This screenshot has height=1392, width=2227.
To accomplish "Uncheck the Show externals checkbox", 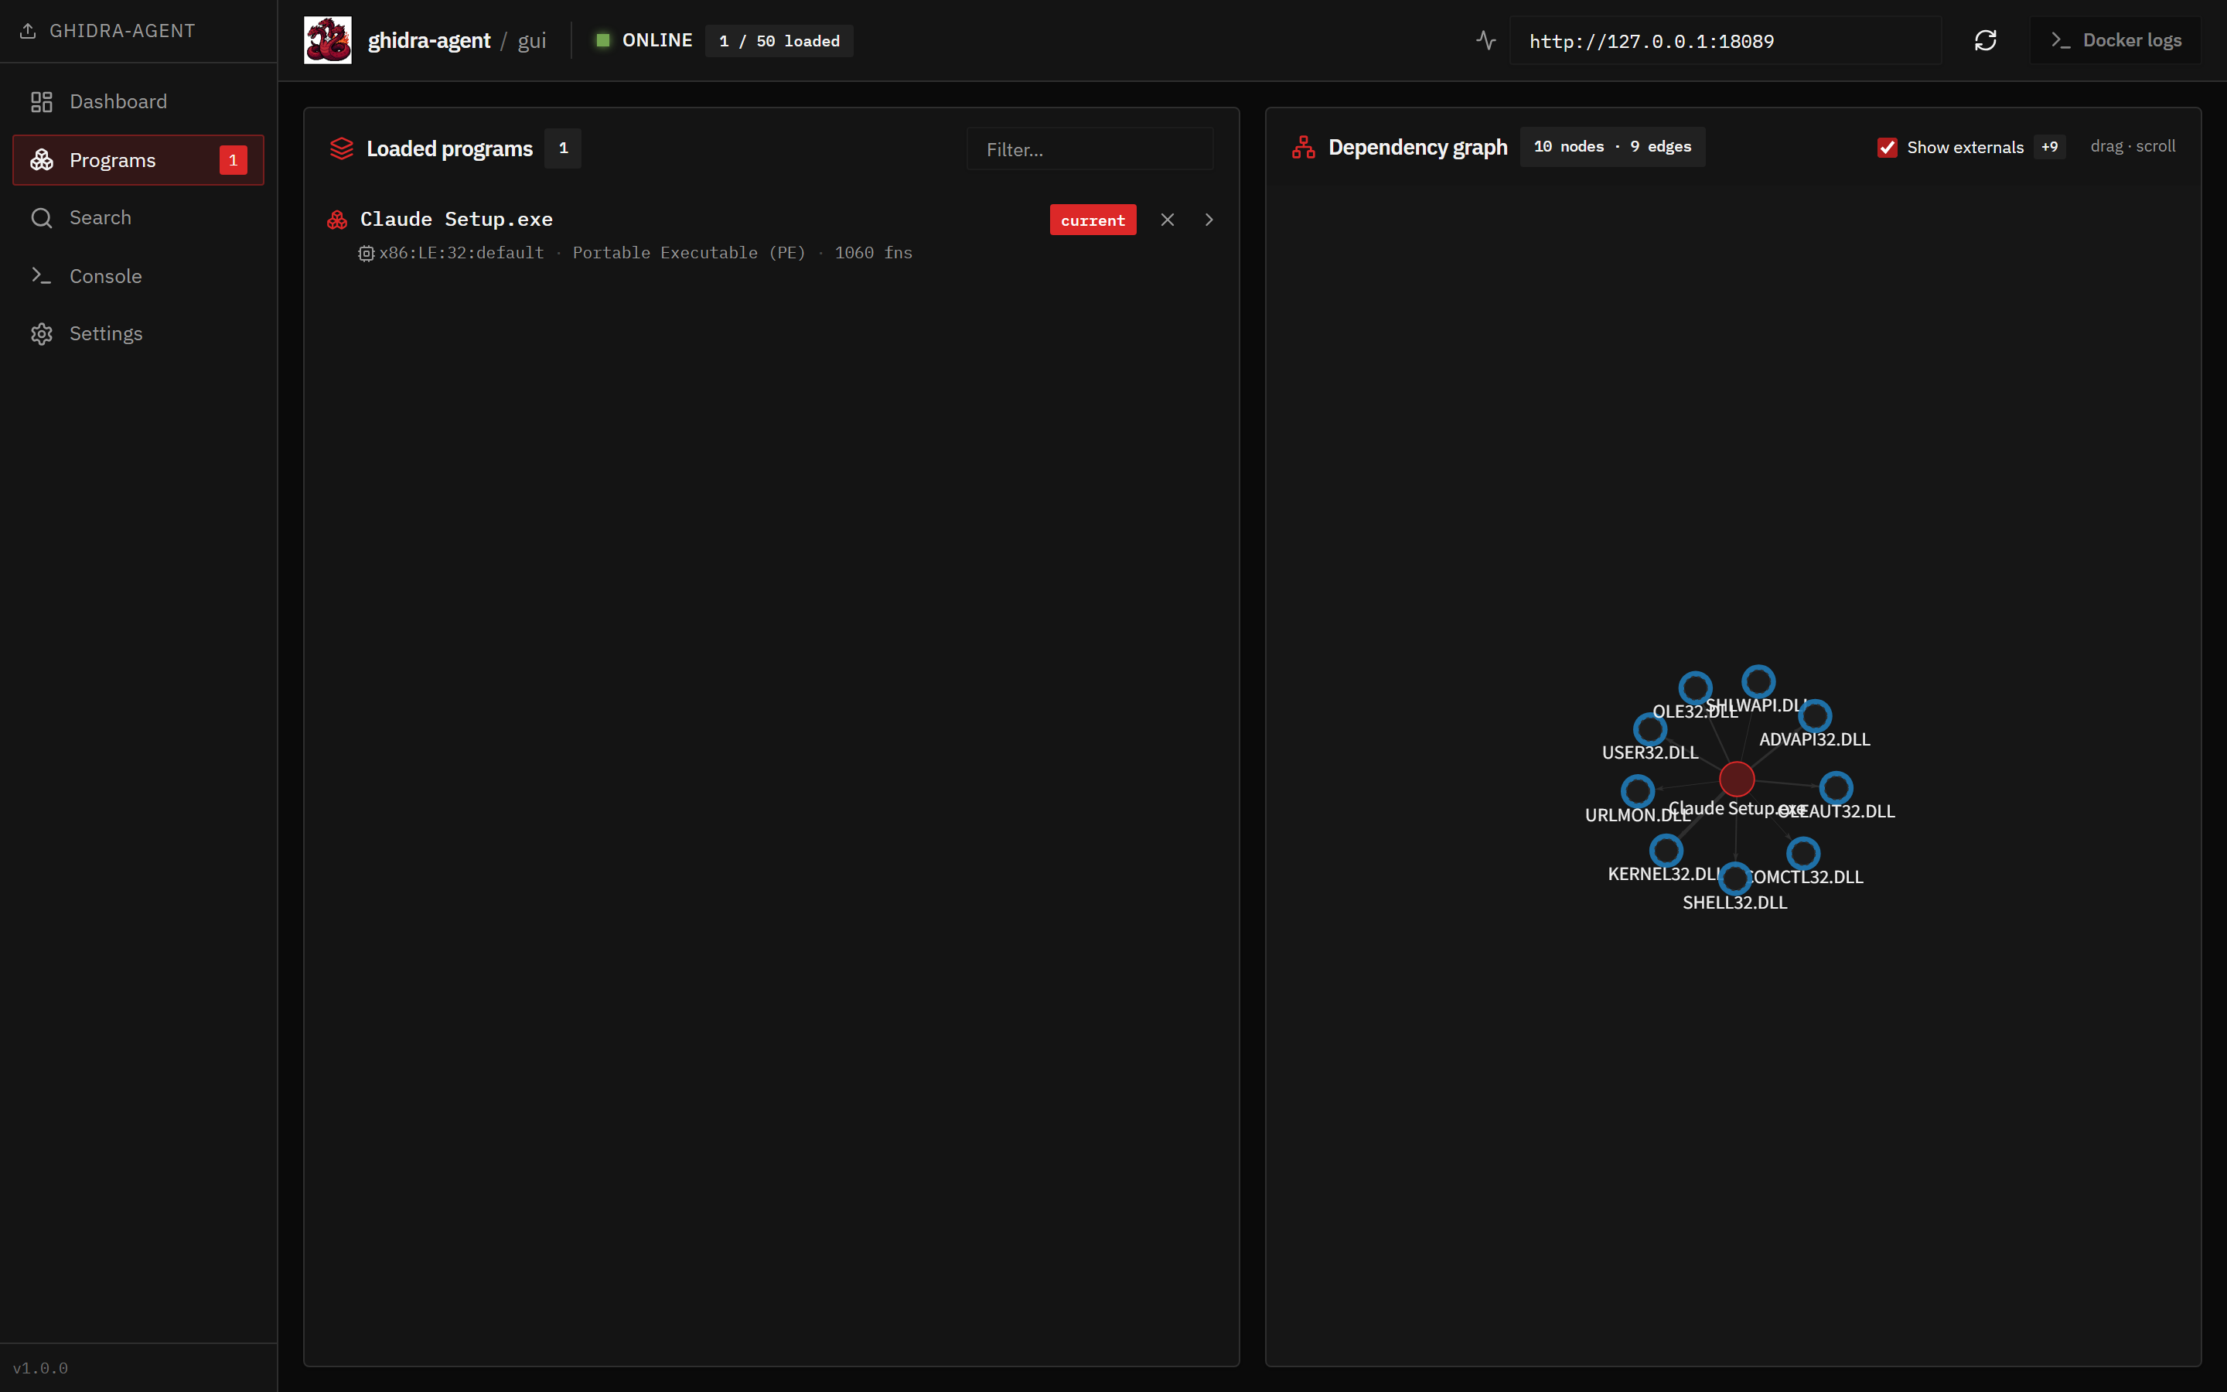I will click(1887, 147).
